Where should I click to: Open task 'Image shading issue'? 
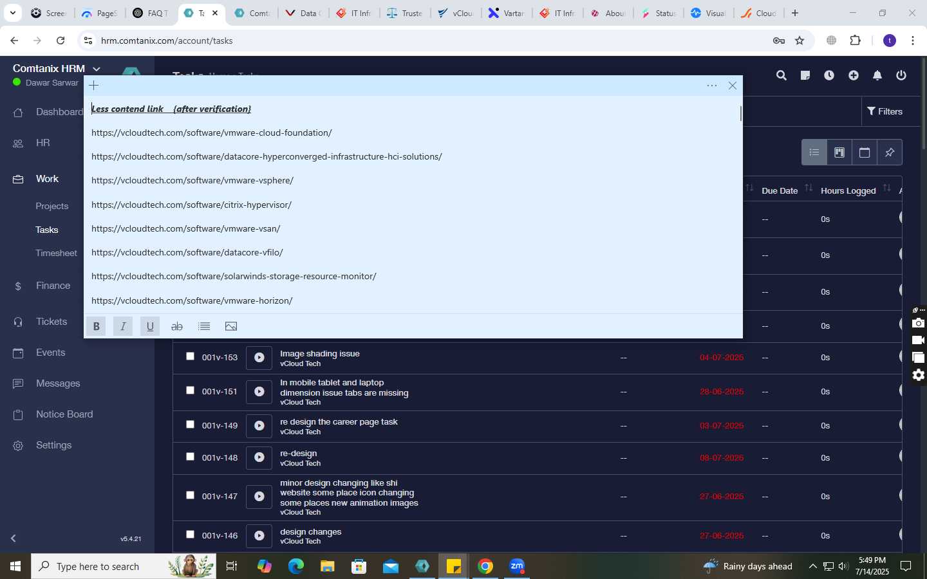(319, 354)
